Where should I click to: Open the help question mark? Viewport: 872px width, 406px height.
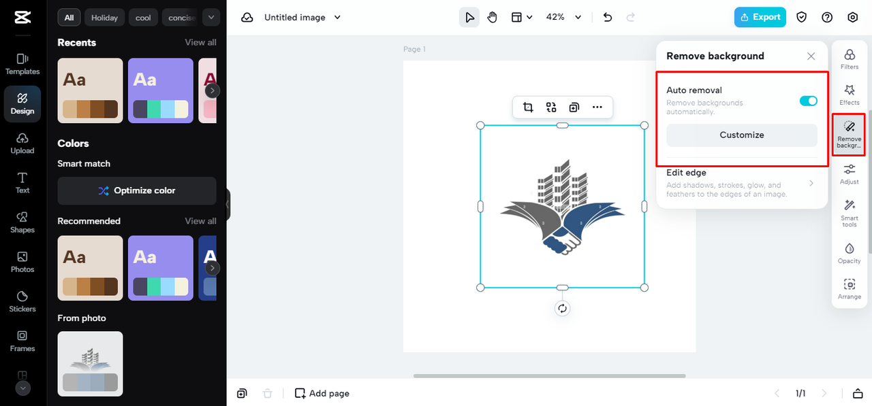pyautogui.click(x=827, y=17)
